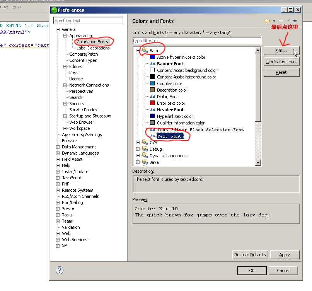
Task: Expand the Data Management node
Action: click(x=58, y=147)
